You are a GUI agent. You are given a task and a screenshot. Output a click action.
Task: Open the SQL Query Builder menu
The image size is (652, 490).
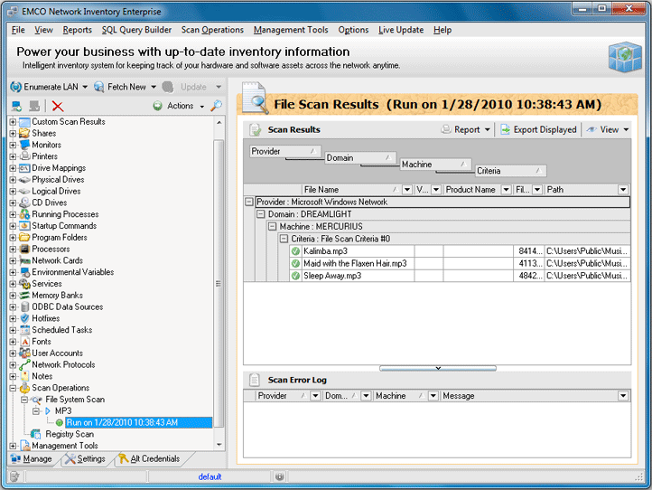136,30
